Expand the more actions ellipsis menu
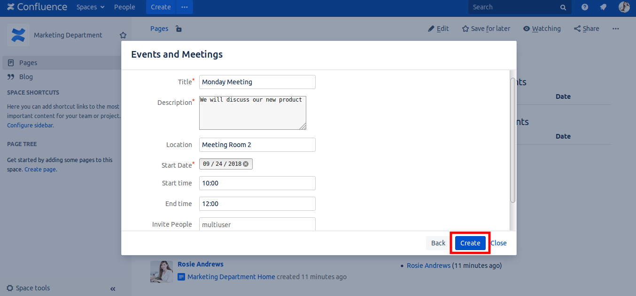This screenshot has height=296, width=636. tap(615, 29)
